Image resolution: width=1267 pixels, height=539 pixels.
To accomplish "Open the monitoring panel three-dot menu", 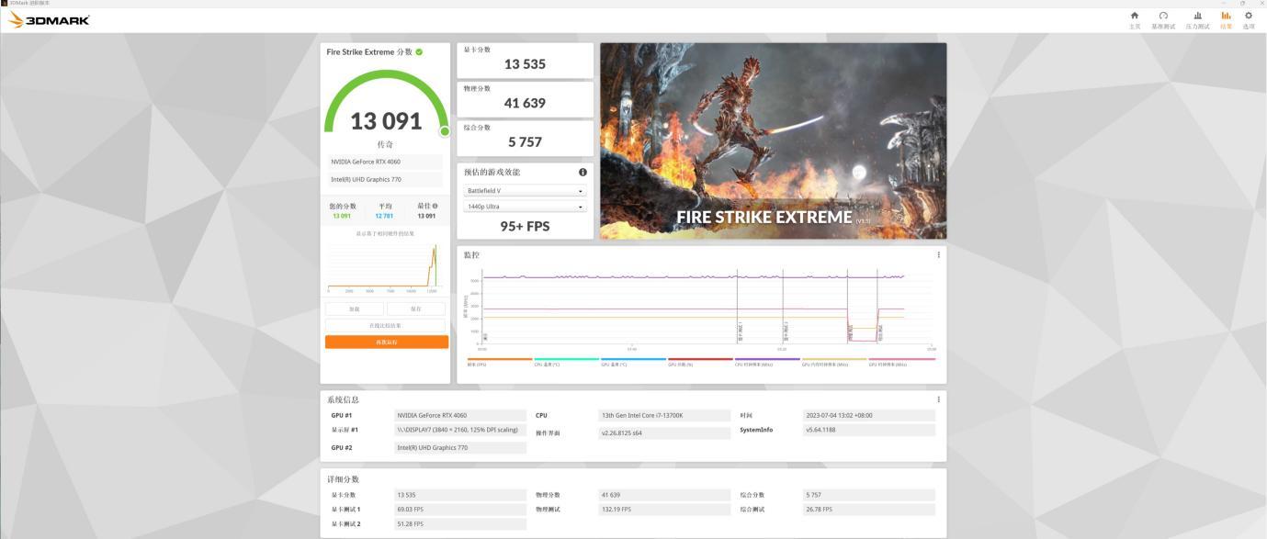I will 938,255.
